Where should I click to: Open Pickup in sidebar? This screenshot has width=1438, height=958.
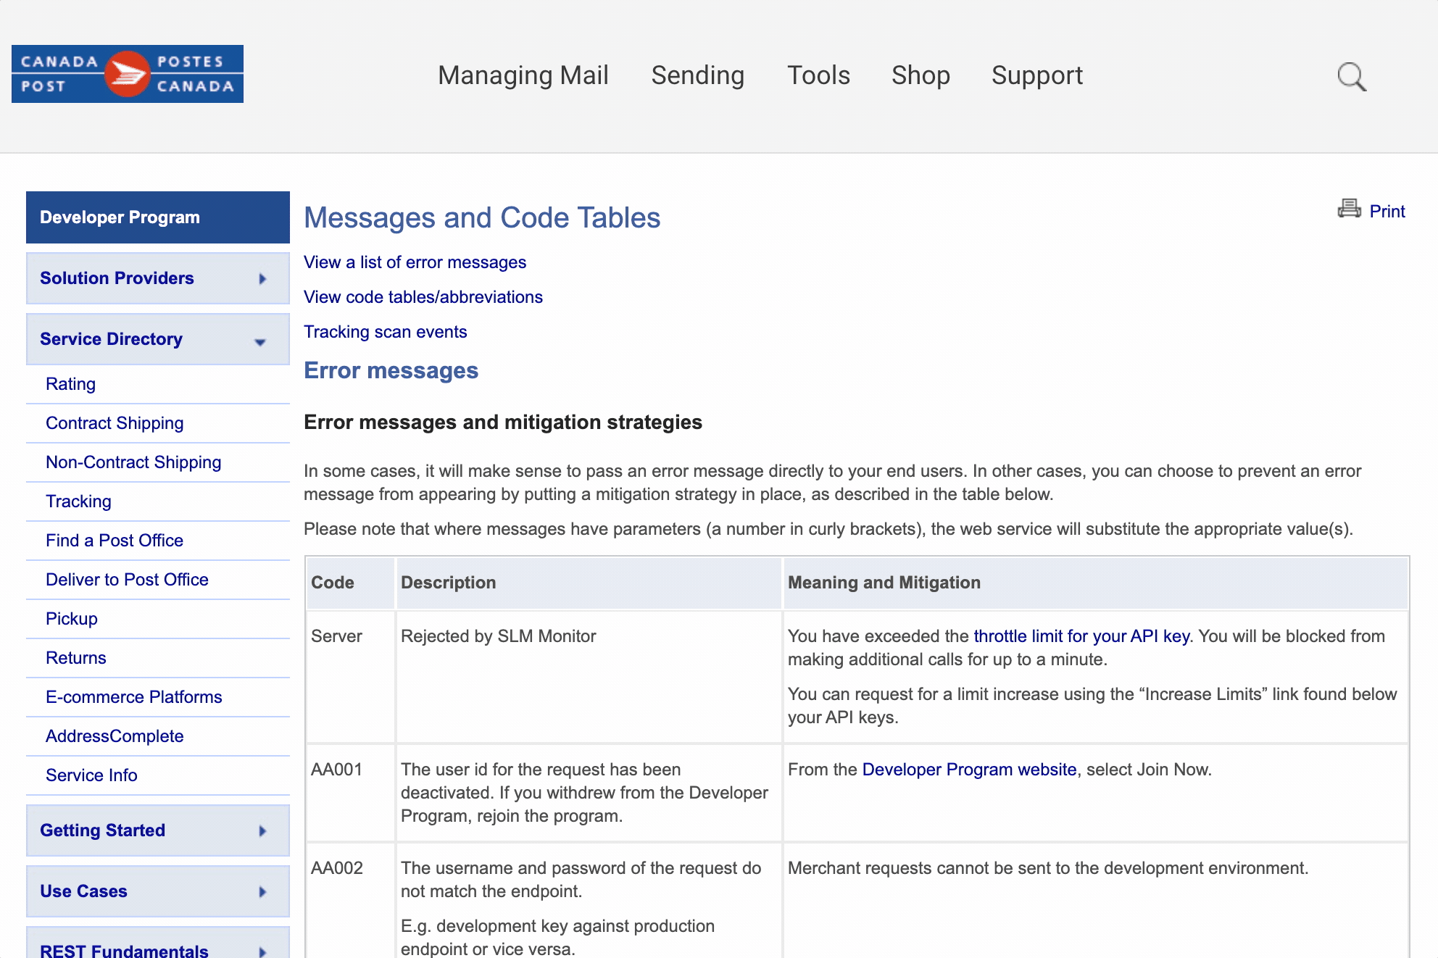click(x=71, y=619)
